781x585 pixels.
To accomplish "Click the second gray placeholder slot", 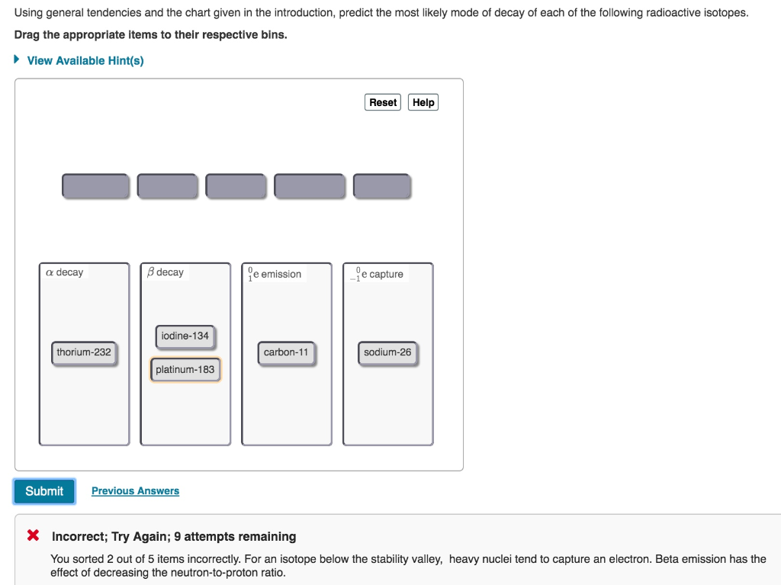I will tap(168, 185).
